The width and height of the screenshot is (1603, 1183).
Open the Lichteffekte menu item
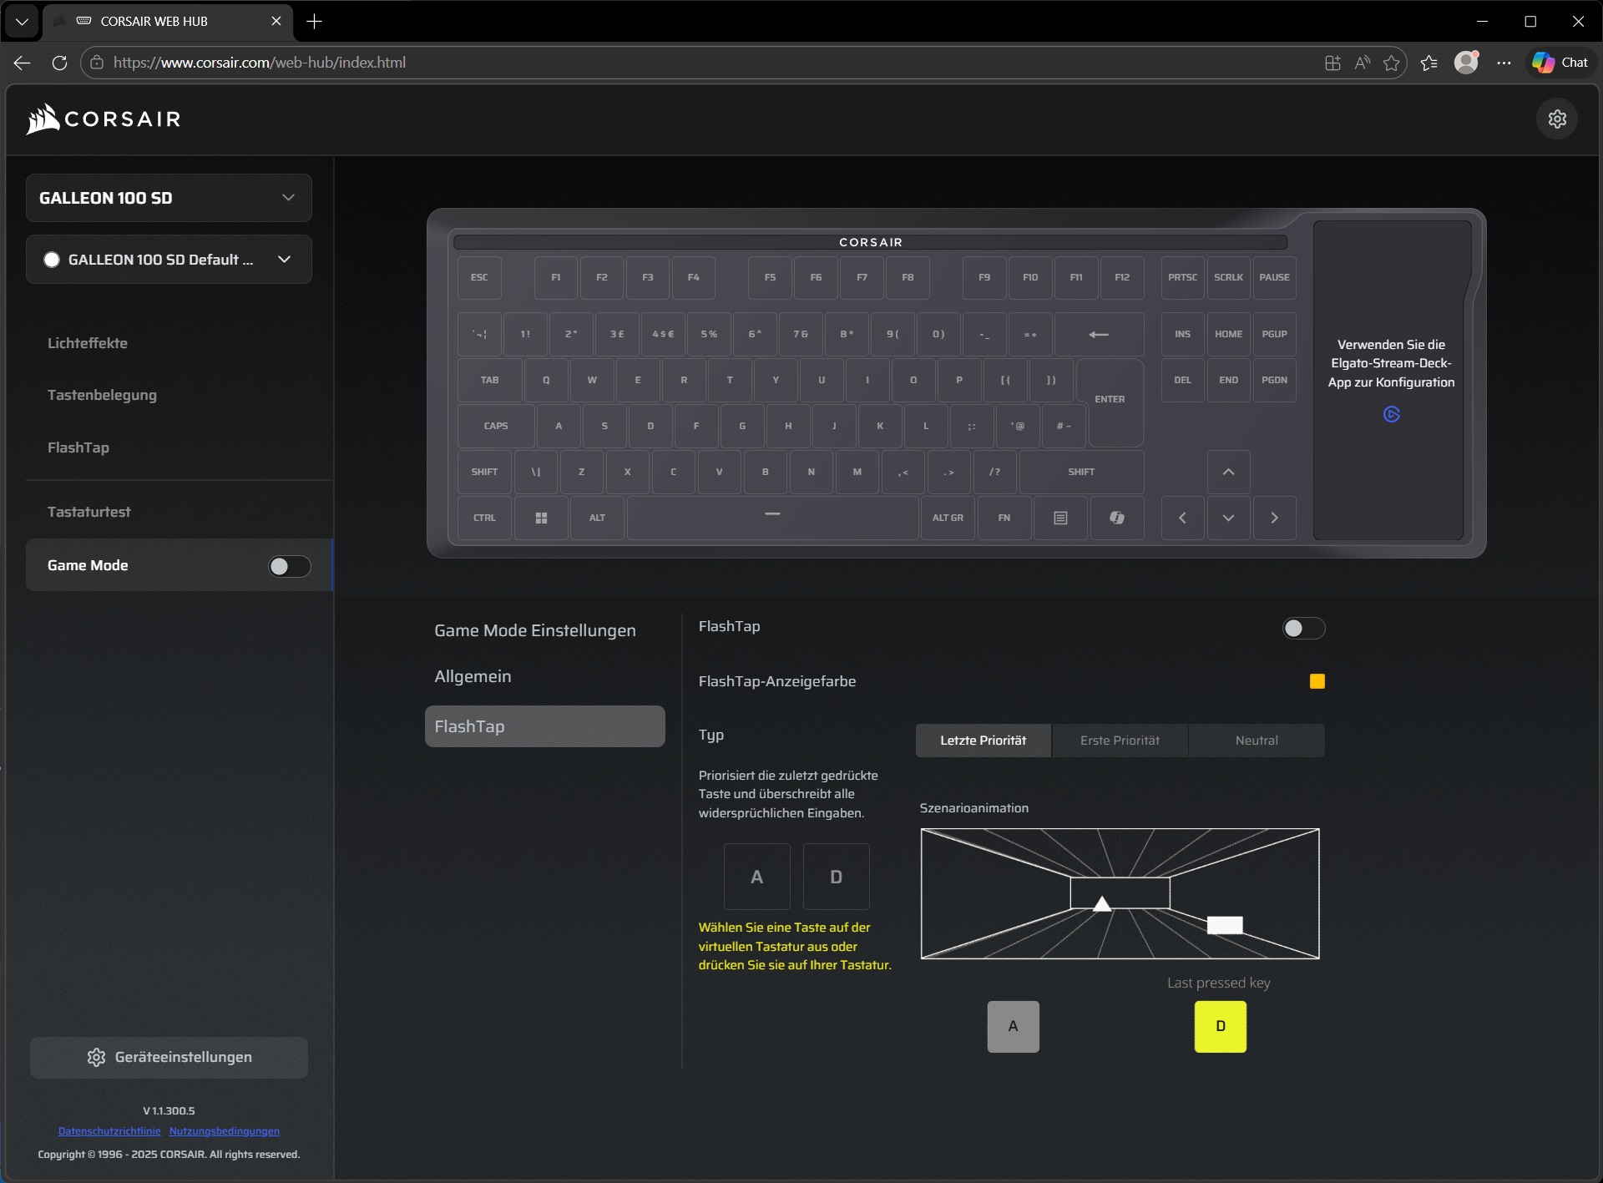tap(88, 343)
